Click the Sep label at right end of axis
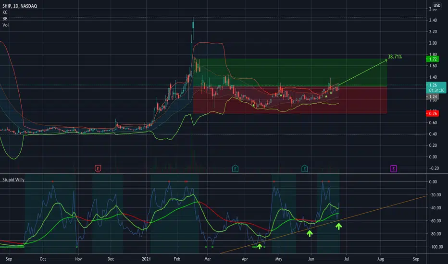The height and width of the screenshot is (264, 448). coord(416,259)
